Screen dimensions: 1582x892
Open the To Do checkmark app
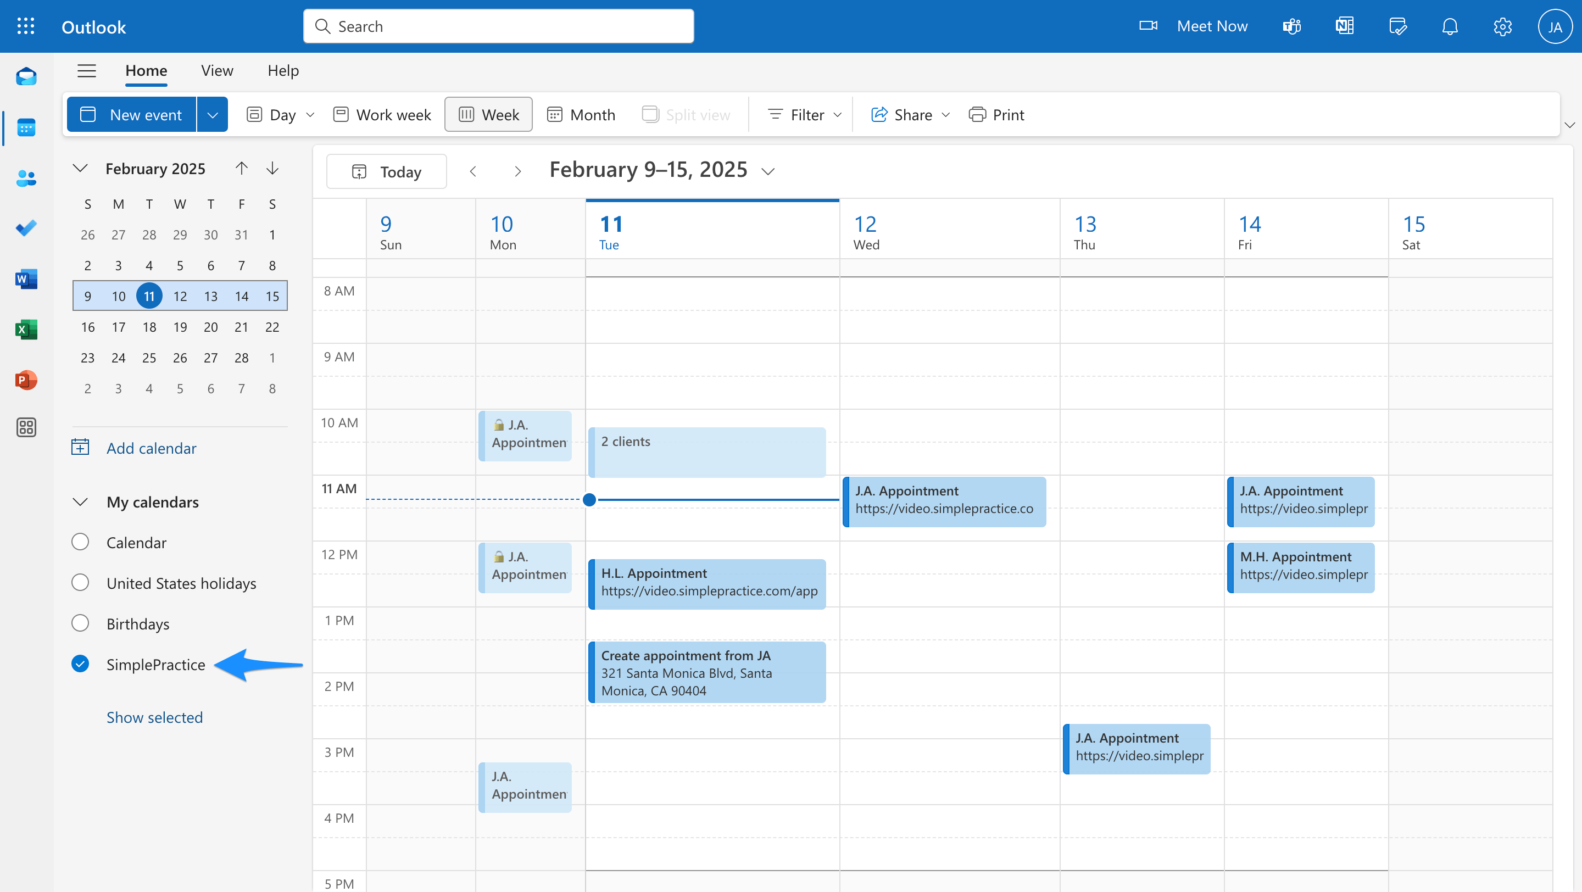coord(26,228)
